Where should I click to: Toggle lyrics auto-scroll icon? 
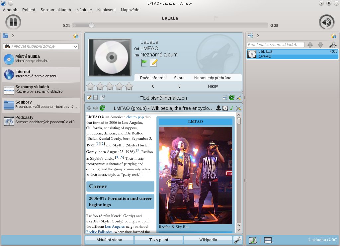click(225, 98)
